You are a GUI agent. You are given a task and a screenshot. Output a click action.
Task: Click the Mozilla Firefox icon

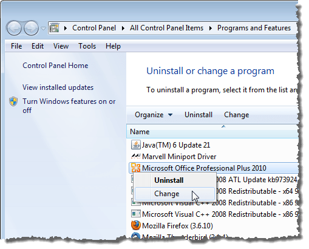tap(136, 225)
